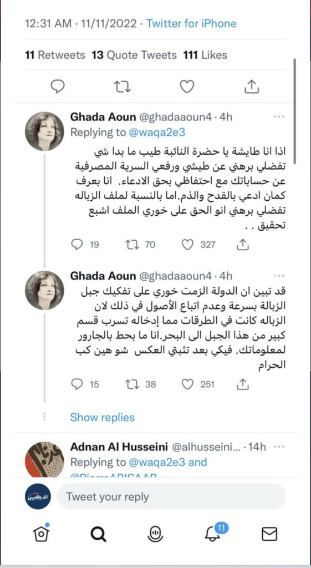Open the Search tab in the bottom bar
The width and height of the screenshot is (311, 568).
[98, 534]
